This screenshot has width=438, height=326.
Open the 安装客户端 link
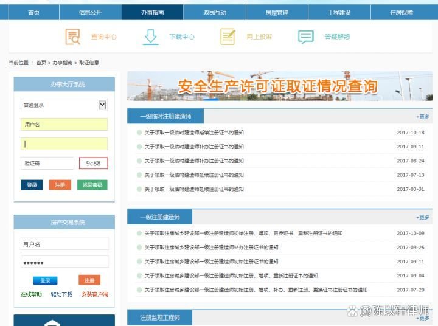pyautogui.click(x=95, y=294)
